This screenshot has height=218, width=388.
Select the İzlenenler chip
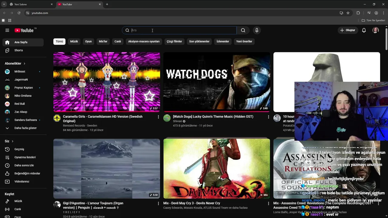tap(223, 41)
